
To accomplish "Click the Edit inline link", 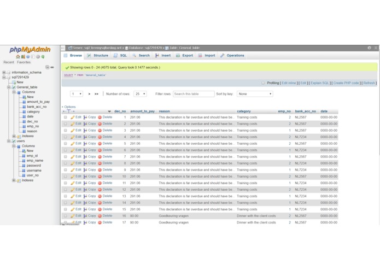I will click(289, 83).
